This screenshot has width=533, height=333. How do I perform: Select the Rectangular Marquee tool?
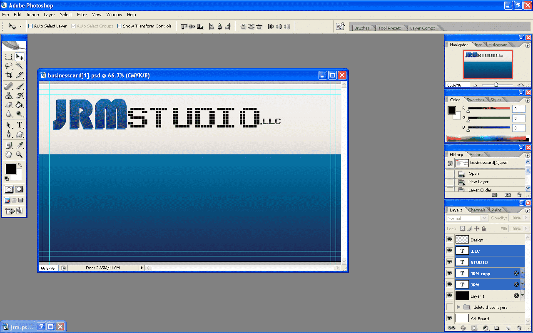pyautogui.click(x=9, y=57)
